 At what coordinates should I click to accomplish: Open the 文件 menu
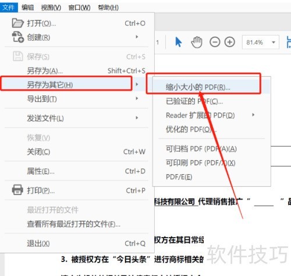(x=9, y=8)
